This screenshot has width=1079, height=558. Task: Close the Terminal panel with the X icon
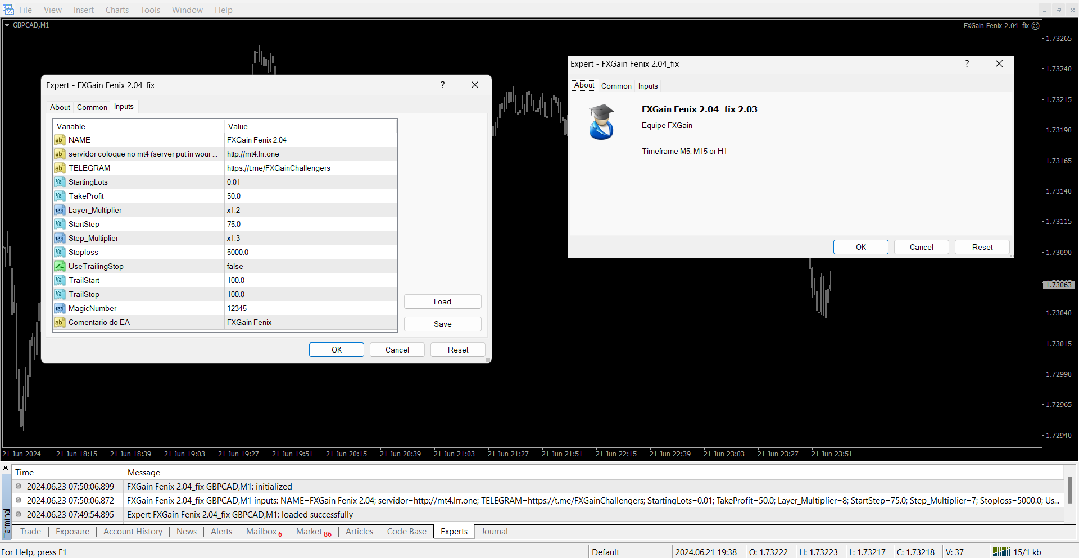(6, 468)
